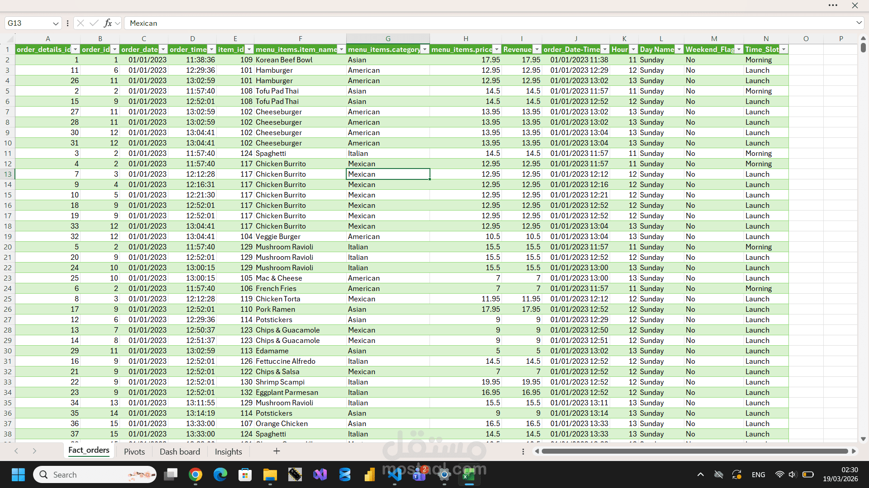Expand the formula bar with chevron
The height and width of the screenshot is (488, 869).
(x=859, y=23)
